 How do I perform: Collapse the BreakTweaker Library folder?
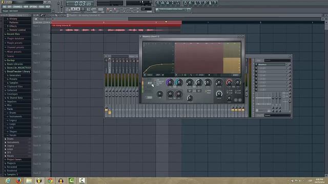(18, 72)
